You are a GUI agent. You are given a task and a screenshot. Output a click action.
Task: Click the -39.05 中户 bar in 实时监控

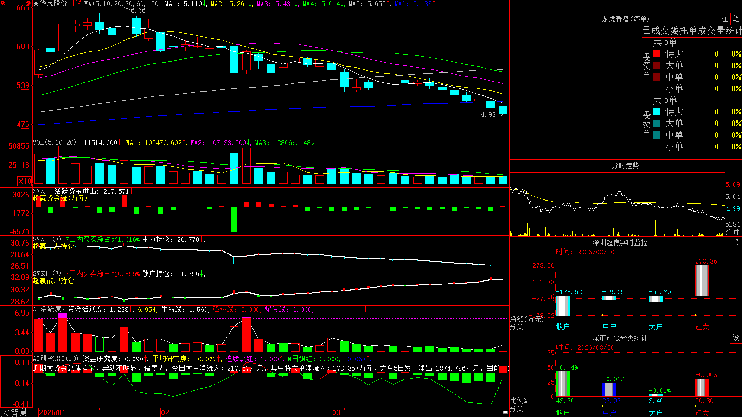tap(609, 298)
